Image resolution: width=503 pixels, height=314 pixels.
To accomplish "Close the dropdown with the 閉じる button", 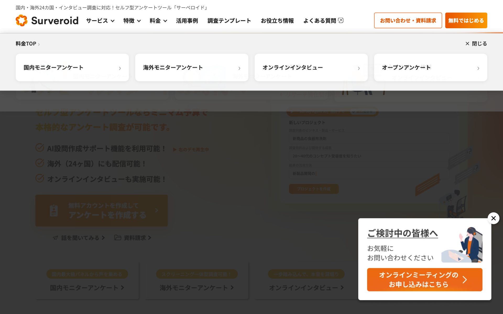I will [x=476, y=44].
